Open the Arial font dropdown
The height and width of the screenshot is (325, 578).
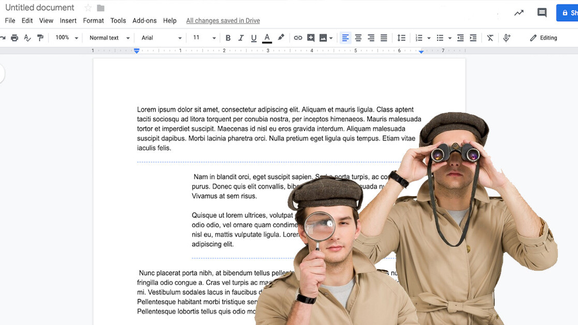coord(162,38)
